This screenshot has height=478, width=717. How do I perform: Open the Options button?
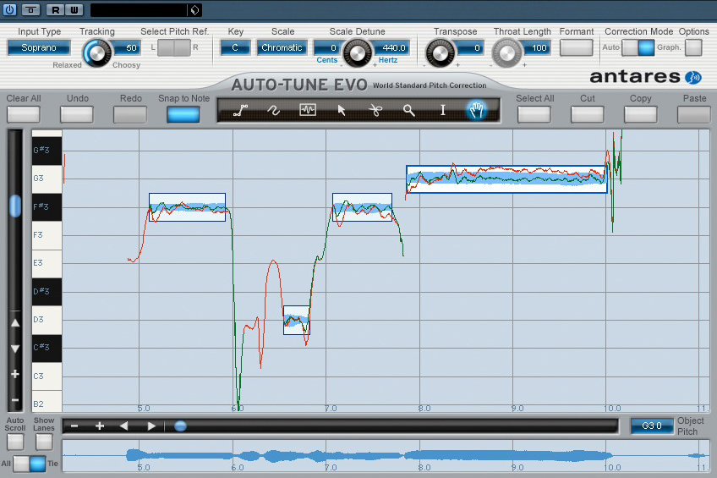point(693,47)
